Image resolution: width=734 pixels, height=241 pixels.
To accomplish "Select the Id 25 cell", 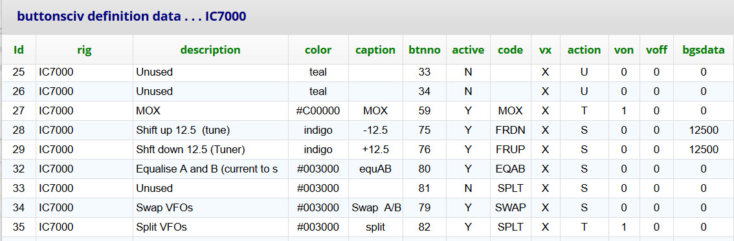I will [18, 72].
